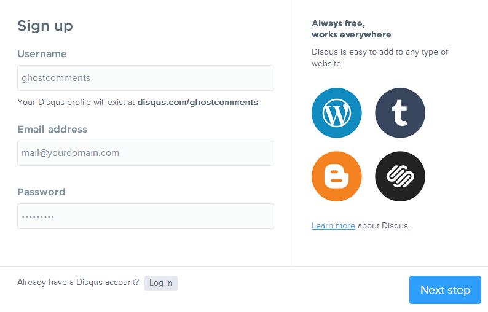Click the Email address label

[52, 129]
